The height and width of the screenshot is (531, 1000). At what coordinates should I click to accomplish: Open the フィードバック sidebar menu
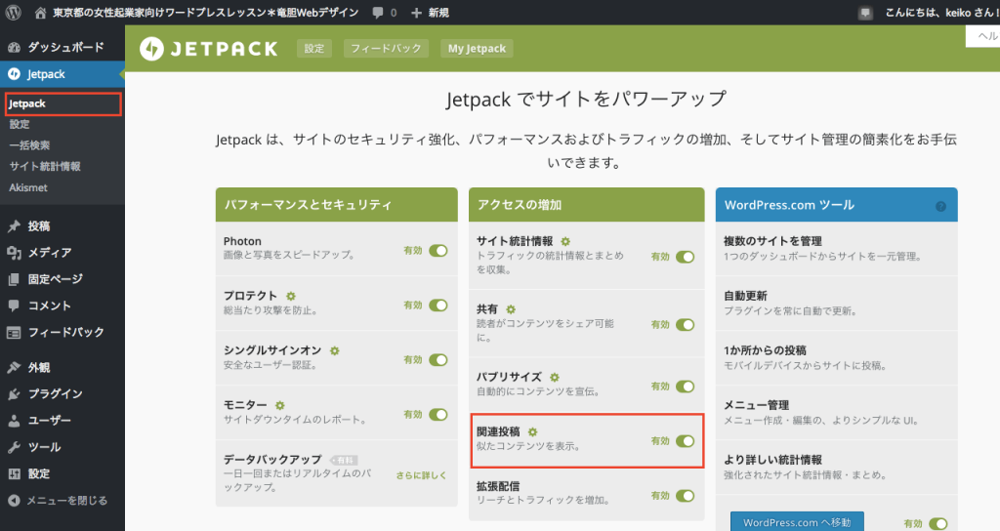point(62,332)
